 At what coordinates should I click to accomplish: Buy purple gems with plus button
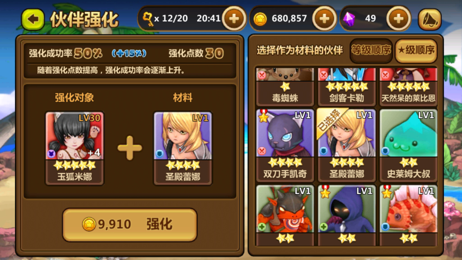click(x=398, y=18)
